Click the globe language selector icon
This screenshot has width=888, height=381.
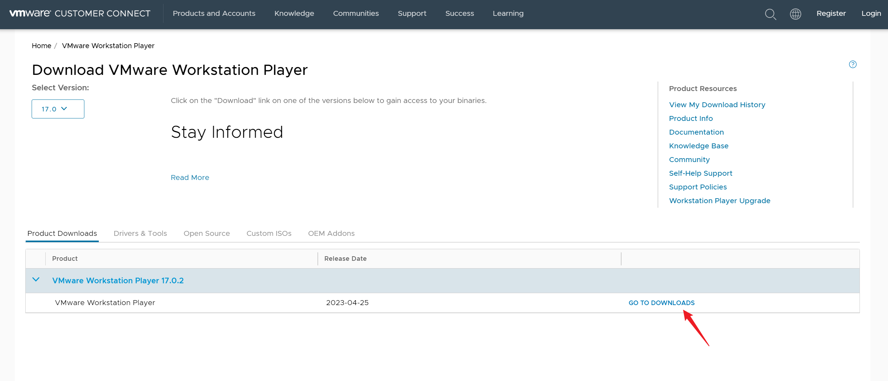[795, 14]
